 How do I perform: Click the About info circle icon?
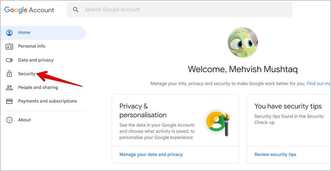(9, 120)
